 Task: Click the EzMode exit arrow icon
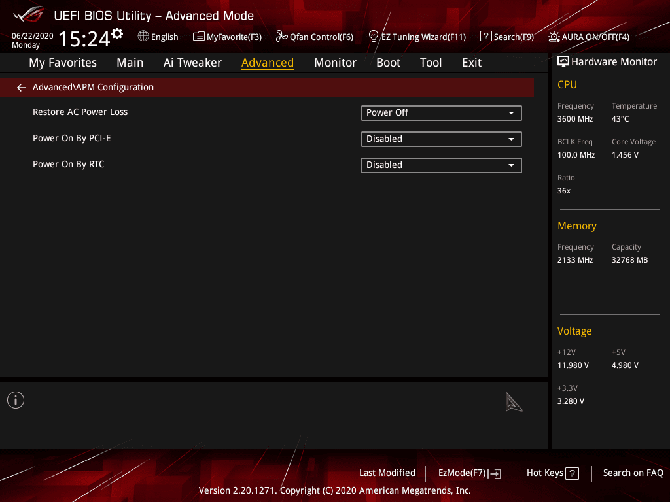click(495, 473)
